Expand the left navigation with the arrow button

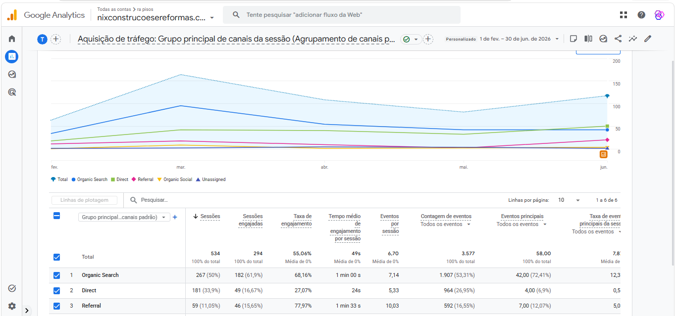tap(27, 311)
